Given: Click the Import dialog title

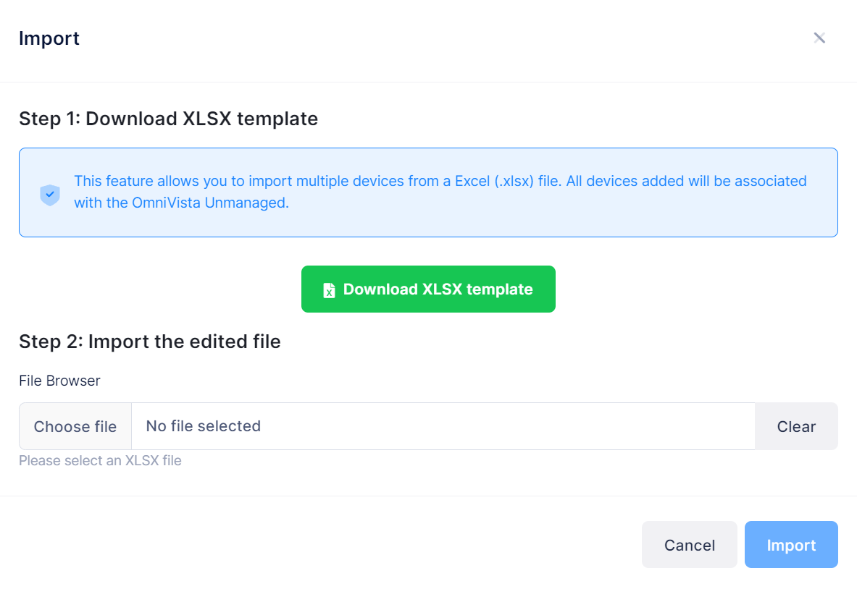Looking at the screenshot, I should pyautogui.click(x=49, y=38).
